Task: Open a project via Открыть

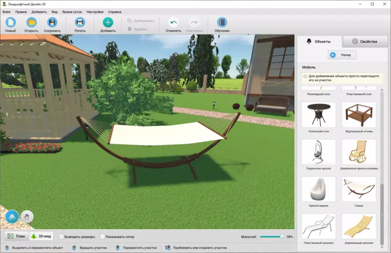Action: tap(31, 25)
